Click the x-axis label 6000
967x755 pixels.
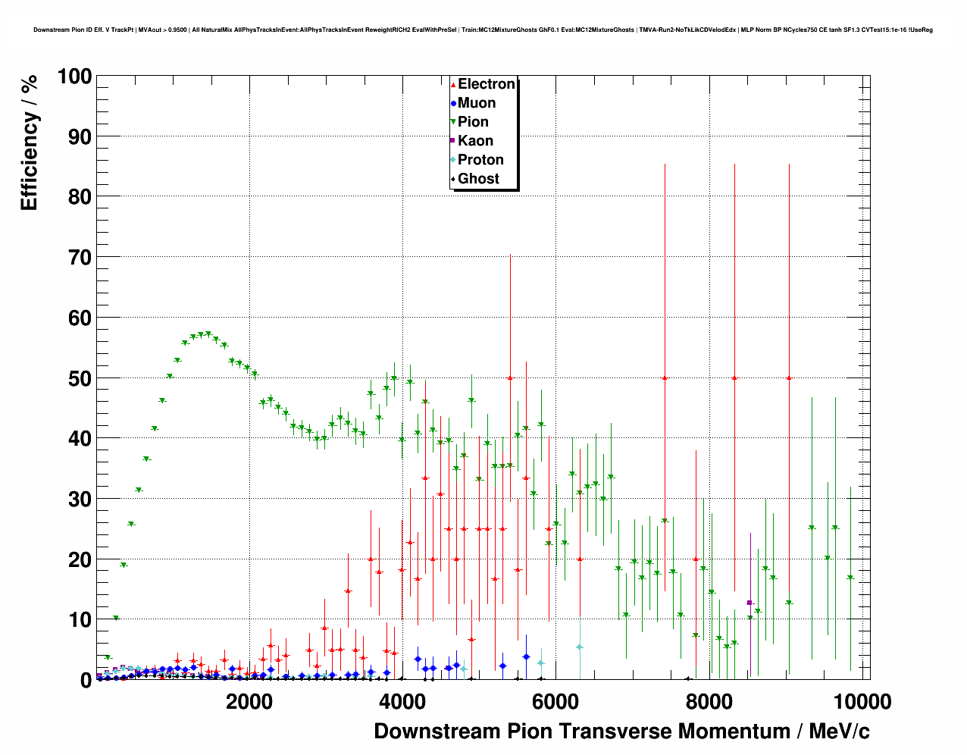[x=555, y=702]
